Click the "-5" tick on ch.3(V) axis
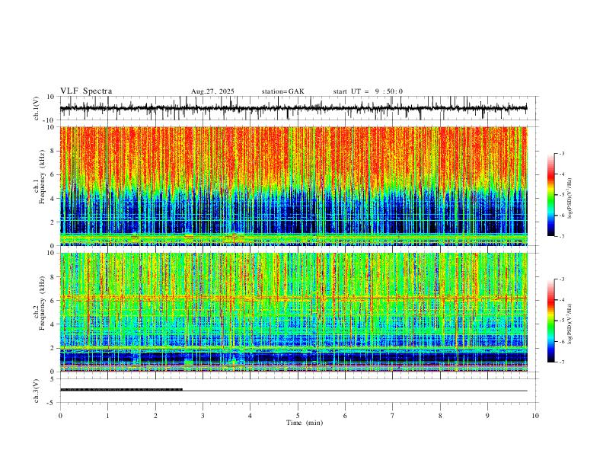 52,403
